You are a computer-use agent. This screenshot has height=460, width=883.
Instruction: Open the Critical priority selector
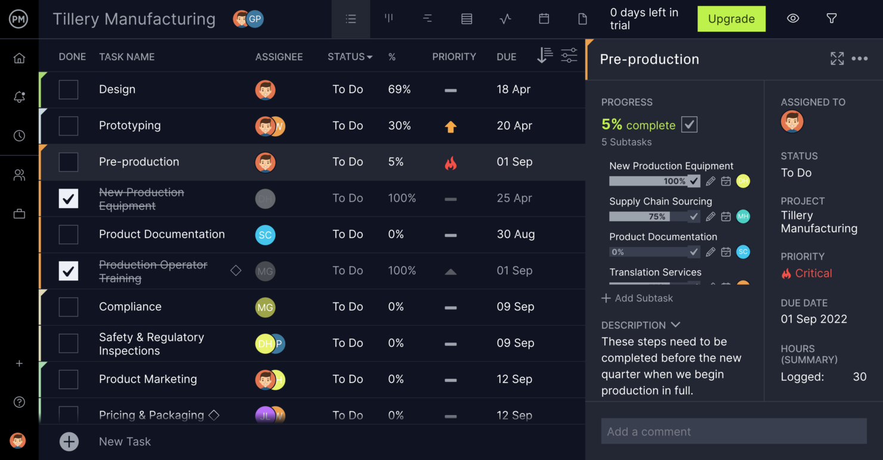[807, 273]
